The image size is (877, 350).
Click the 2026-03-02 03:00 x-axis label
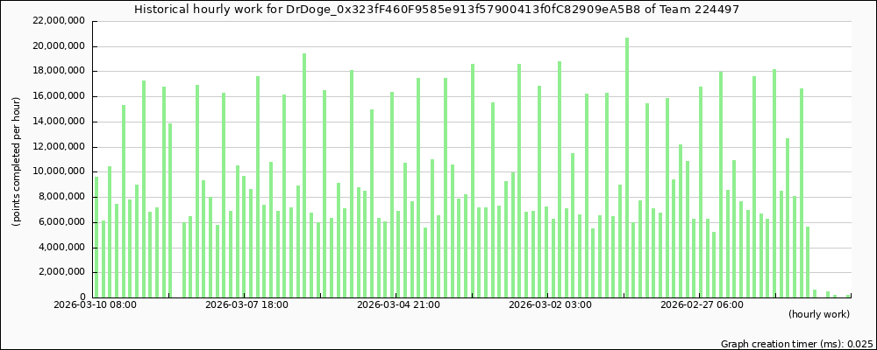pos(551,304)
